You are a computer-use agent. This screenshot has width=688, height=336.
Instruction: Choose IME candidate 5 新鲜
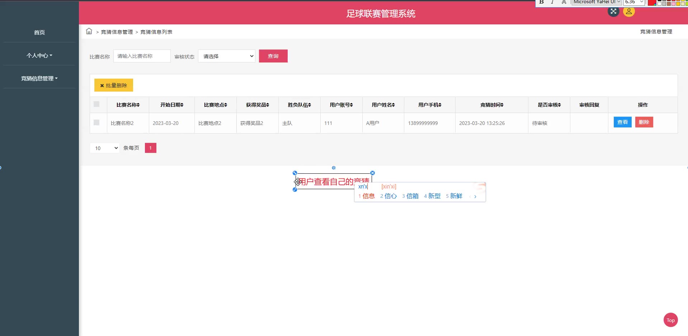[454, 196]
